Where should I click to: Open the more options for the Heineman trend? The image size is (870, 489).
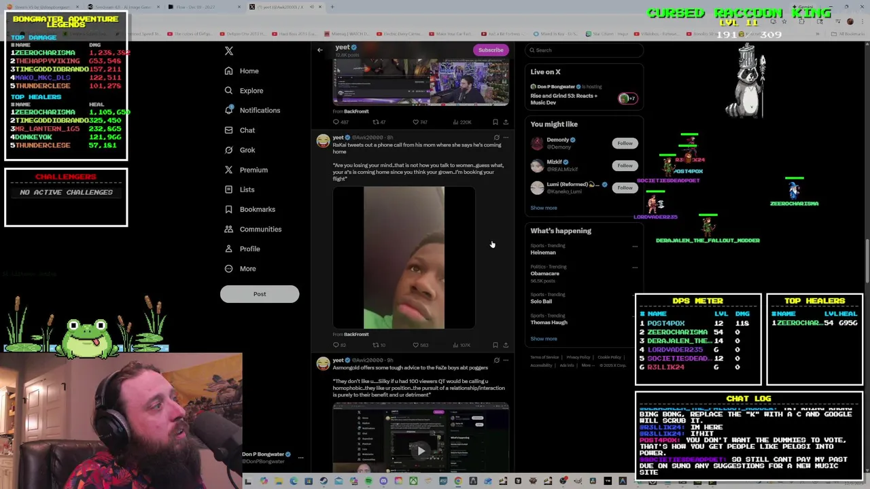click(x=635, y=246)
